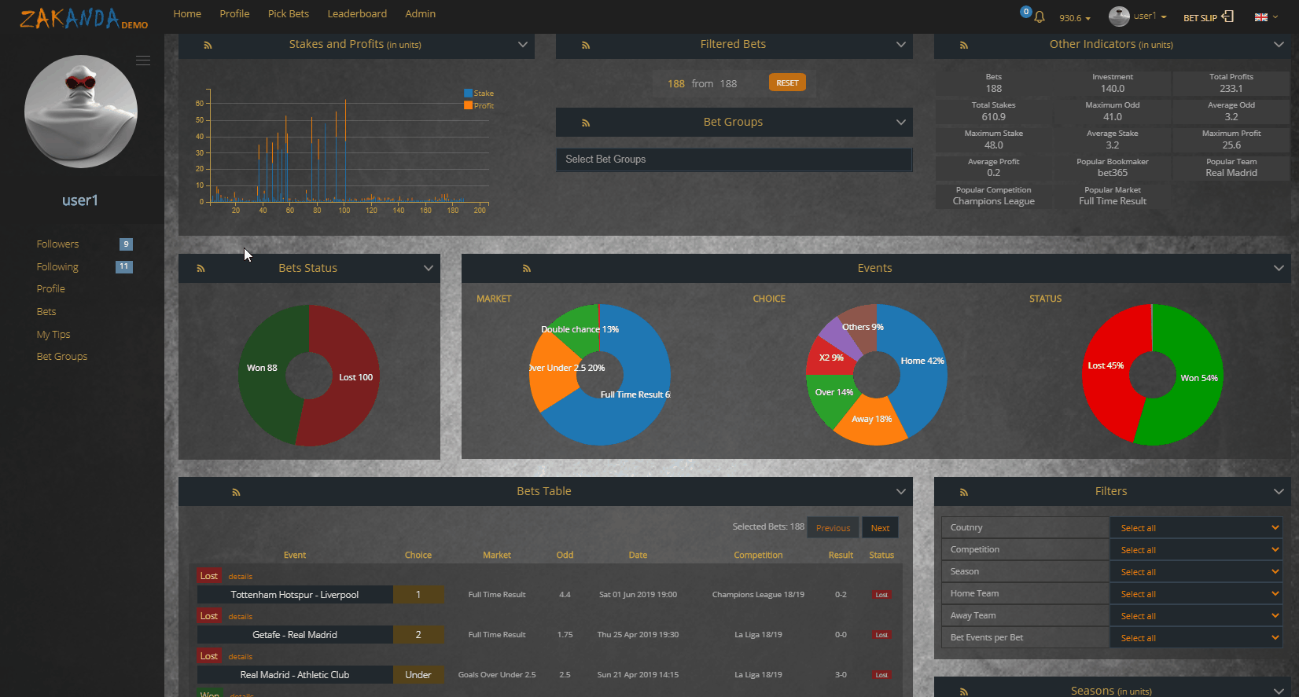
Task: Click the Champions League 18/19 competition cell
Action: coord(758,595)
